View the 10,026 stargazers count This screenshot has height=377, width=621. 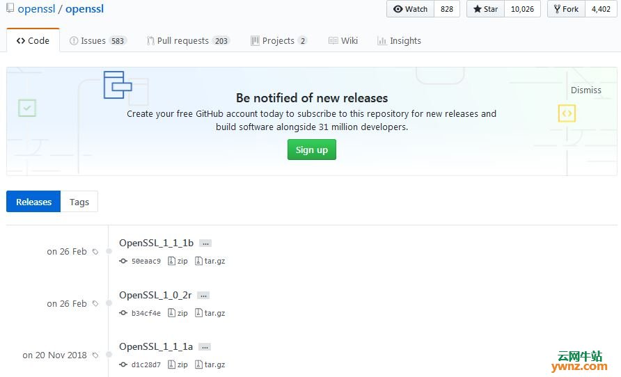pos(522,9)
